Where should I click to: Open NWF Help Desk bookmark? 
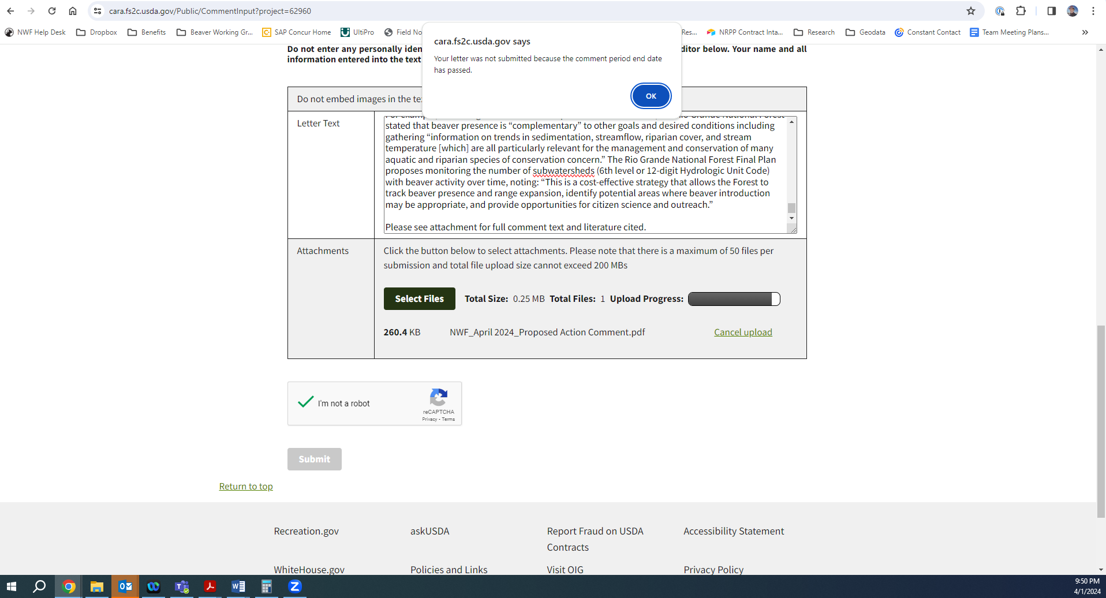tap(35, 32)
